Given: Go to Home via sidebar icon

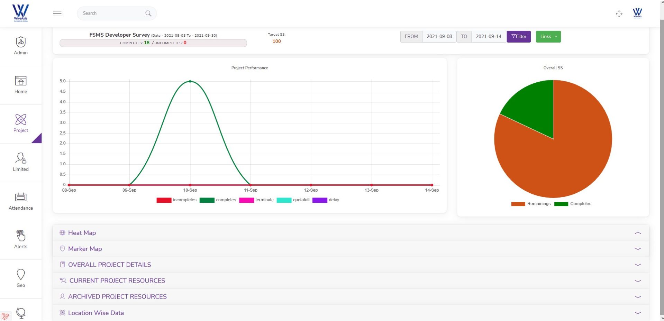Looking at the screenshot, I should 21,81.
